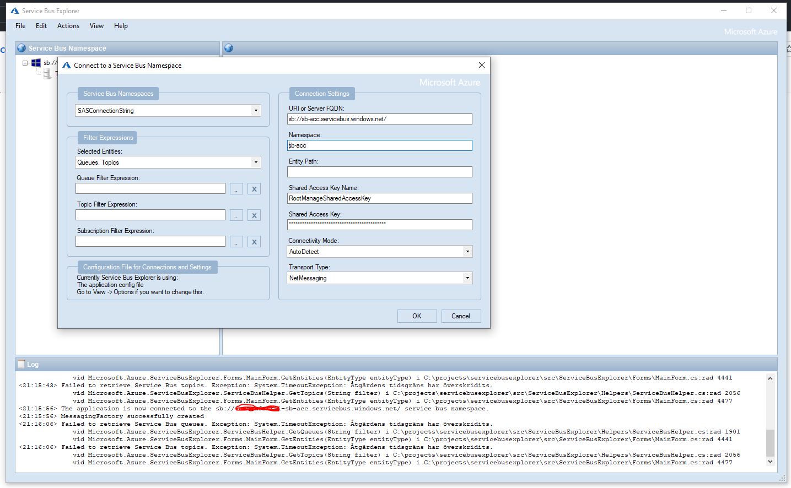
Task: Open the Topic Filter Expression editor via ellipsis icon
Action: click(x=236, y=215)
